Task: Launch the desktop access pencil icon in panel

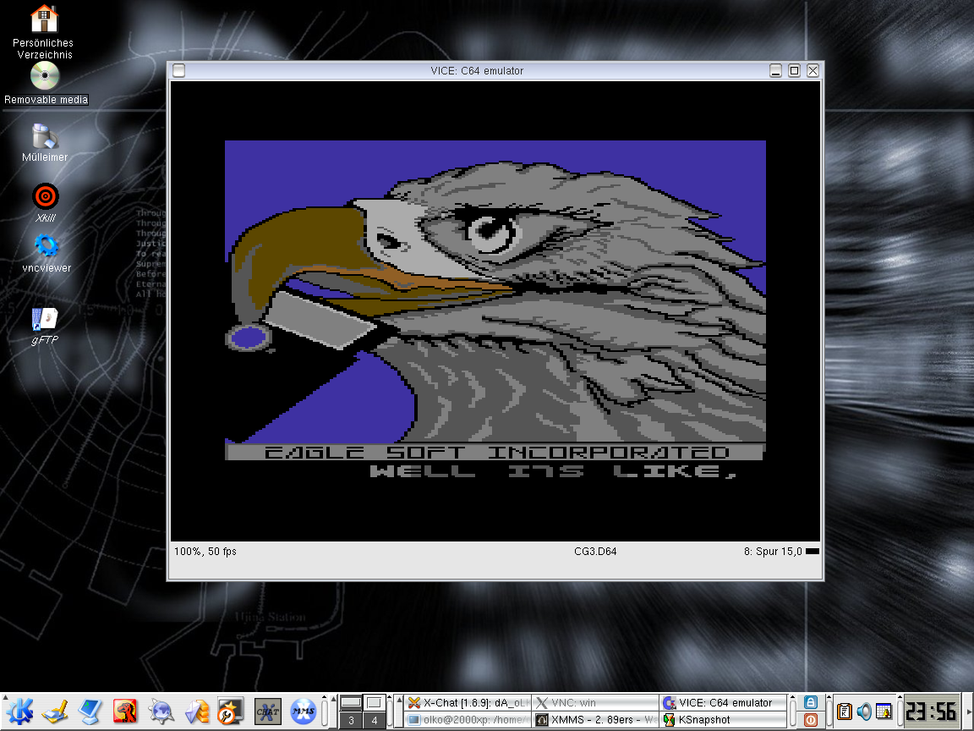Action: [55, 712]
